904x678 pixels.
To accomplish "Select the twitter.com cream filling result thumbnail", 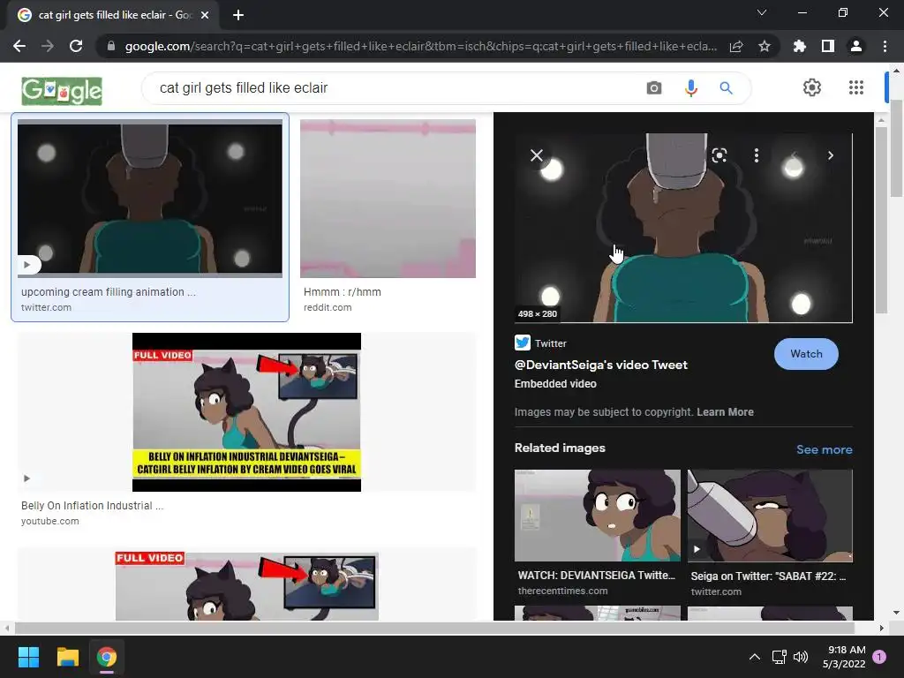I will coord(150,199).
